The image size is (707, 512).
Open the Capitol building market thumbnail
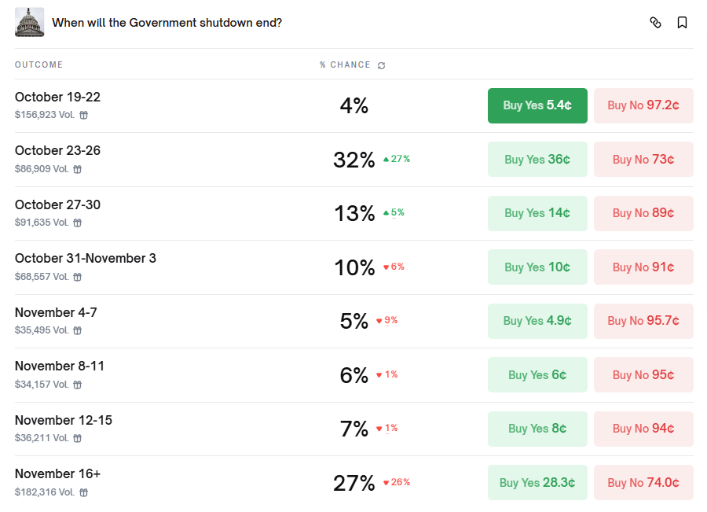coord(29,22)
